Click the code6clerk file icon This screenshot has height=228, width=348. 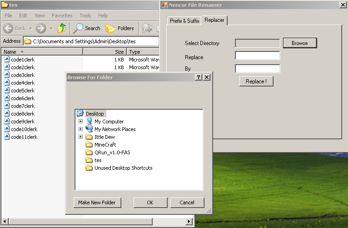point(7,98)
